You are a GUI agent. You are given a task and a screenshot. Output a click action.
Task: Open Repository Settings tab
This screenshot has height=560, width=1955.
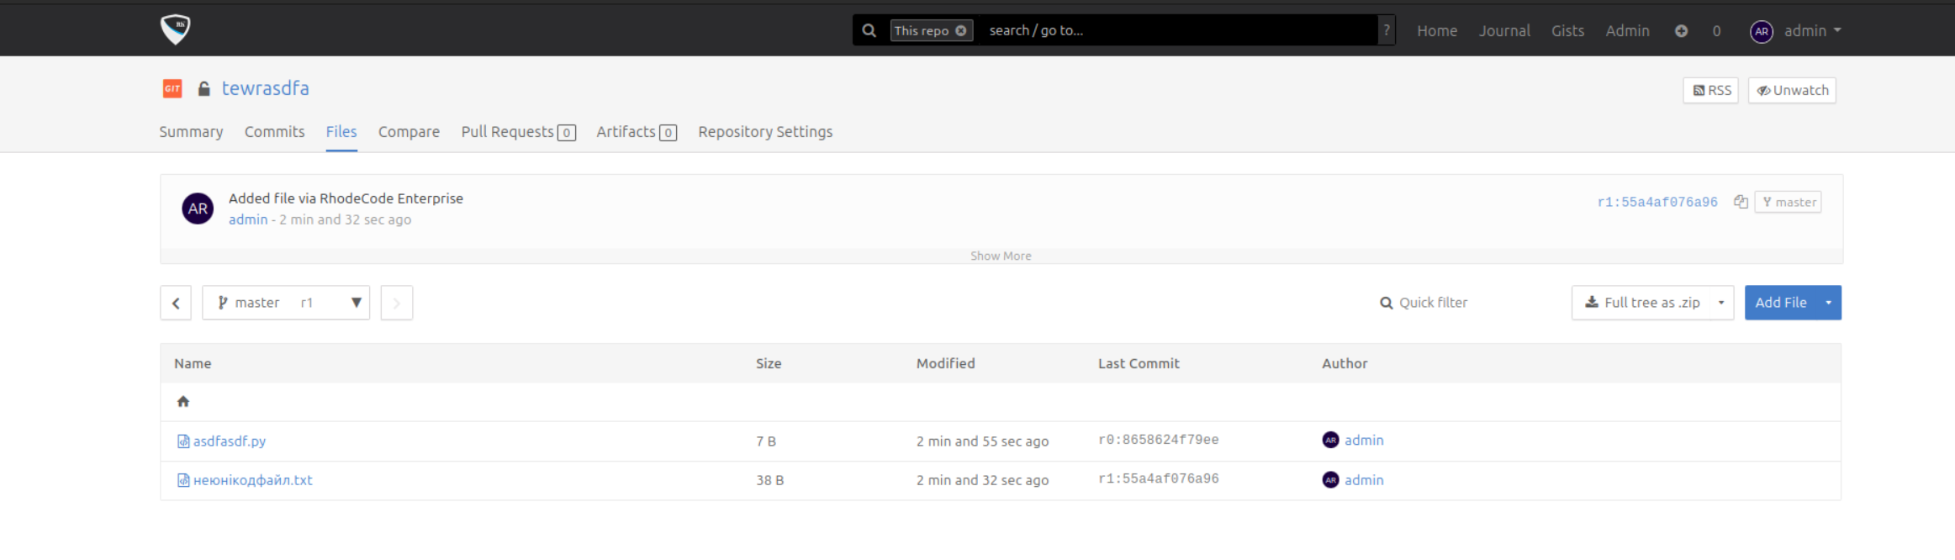point(765,132)
